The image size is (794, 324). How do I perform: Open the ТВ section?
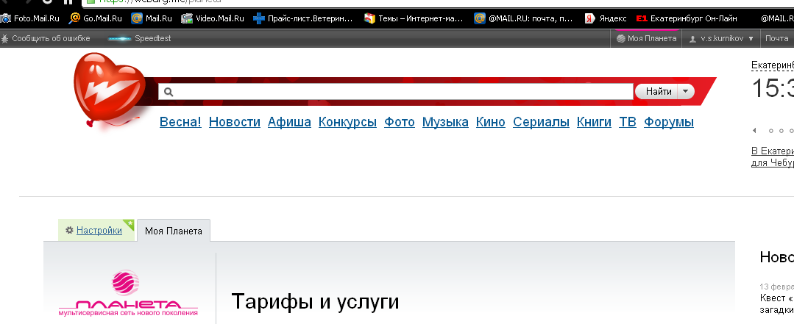pyautogui.click(x=628, y=122)
